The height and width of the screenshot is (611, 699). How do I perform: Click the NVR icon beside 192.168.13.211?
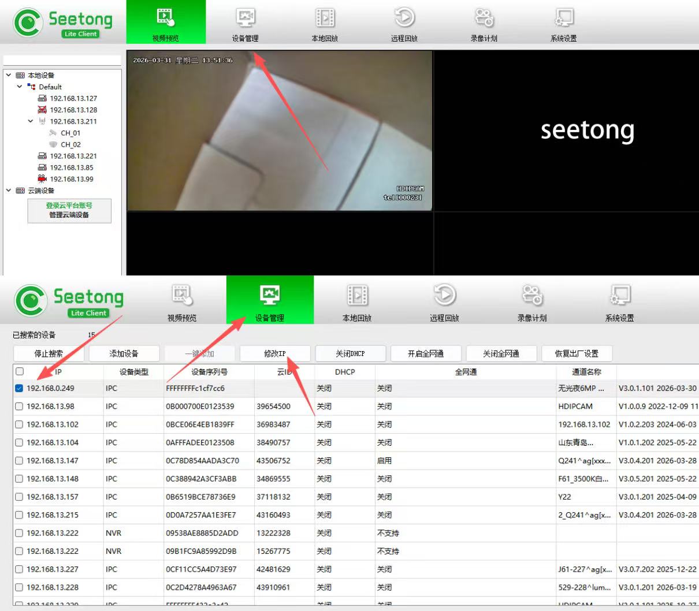pyautogui.click(x=42, y=121)
